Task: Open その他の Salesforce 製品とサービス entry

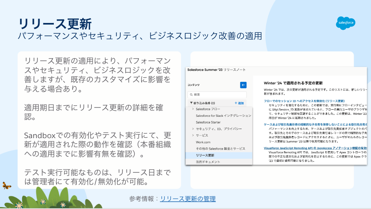Action: 220,149
